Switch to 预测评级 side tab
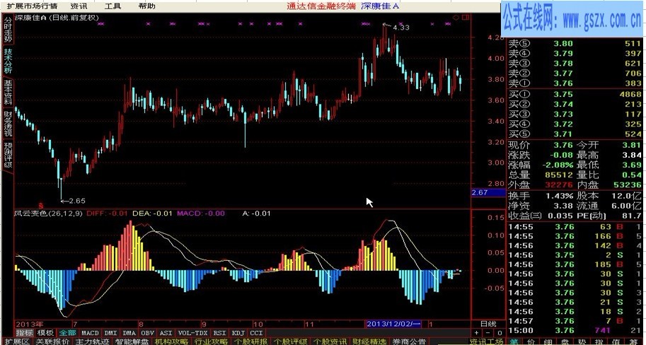 (8, 155)
